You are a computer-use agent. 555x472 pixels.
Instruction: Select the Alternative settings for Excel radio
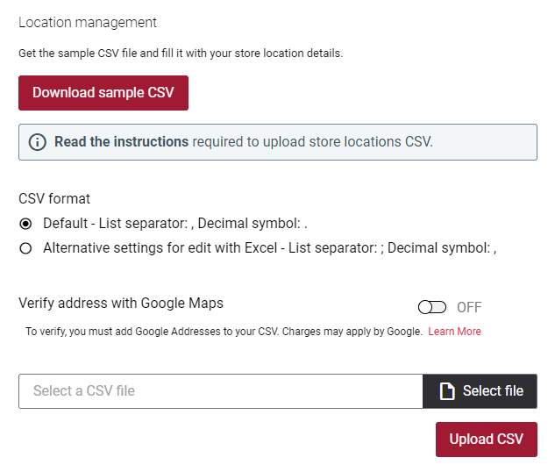point(25,248)
